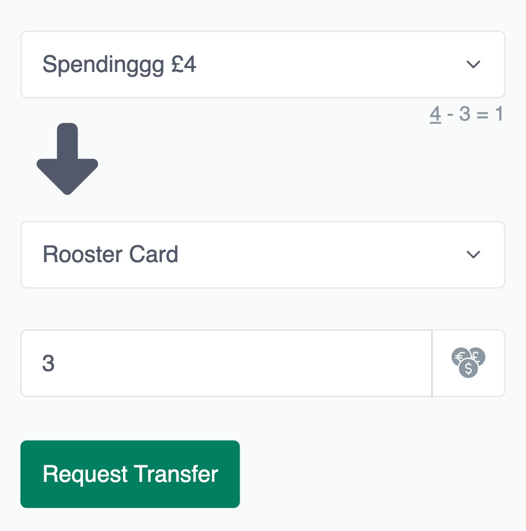Click the 3 in the balance calculation

pos(465,114)
